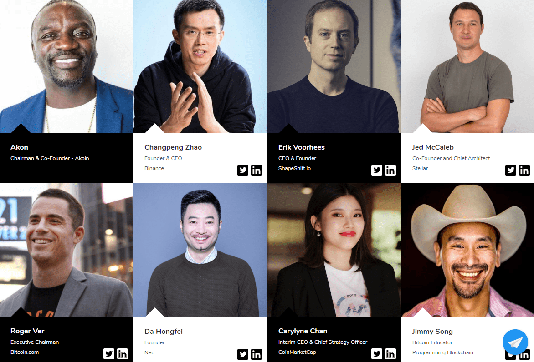This screenshot has width=534, height=362.
Task: Click Erik Voorhees' Twitter icon
Action: click(x=377, y=170)
